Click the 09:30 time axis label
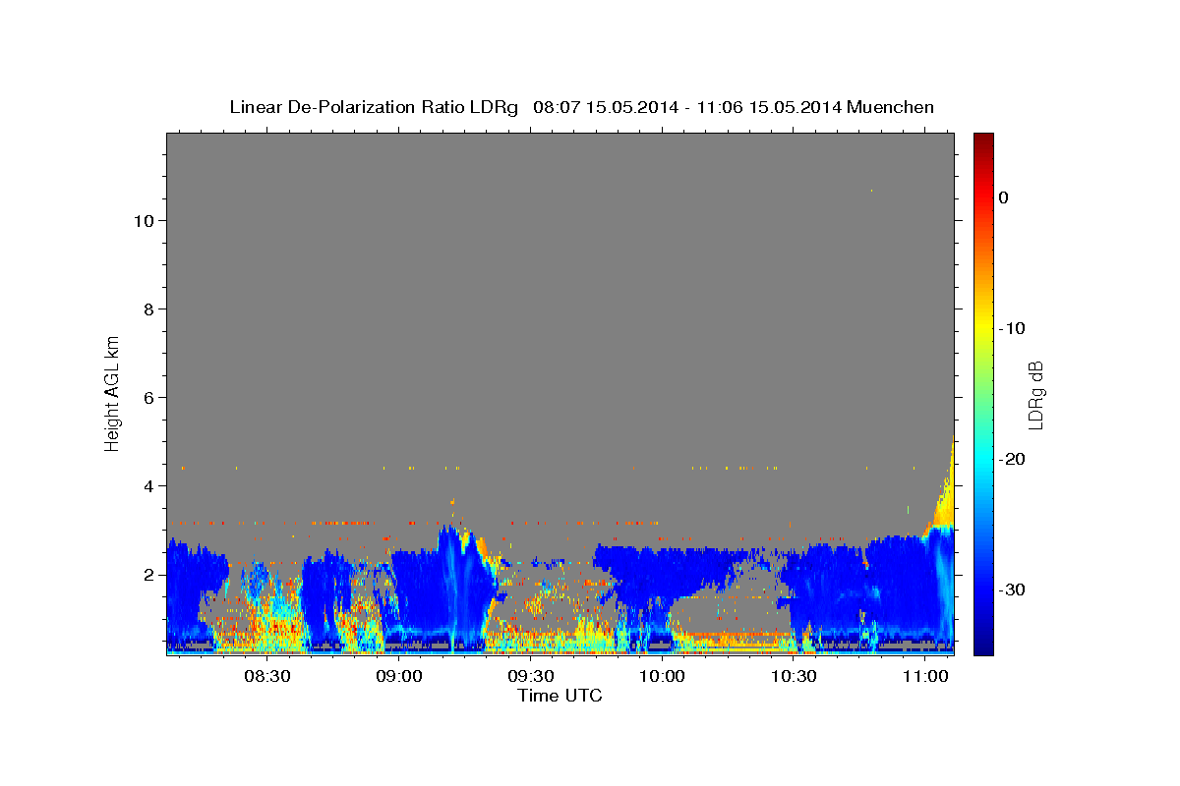The width and height of the screenshot is (1180, 786). click(530, 677)
